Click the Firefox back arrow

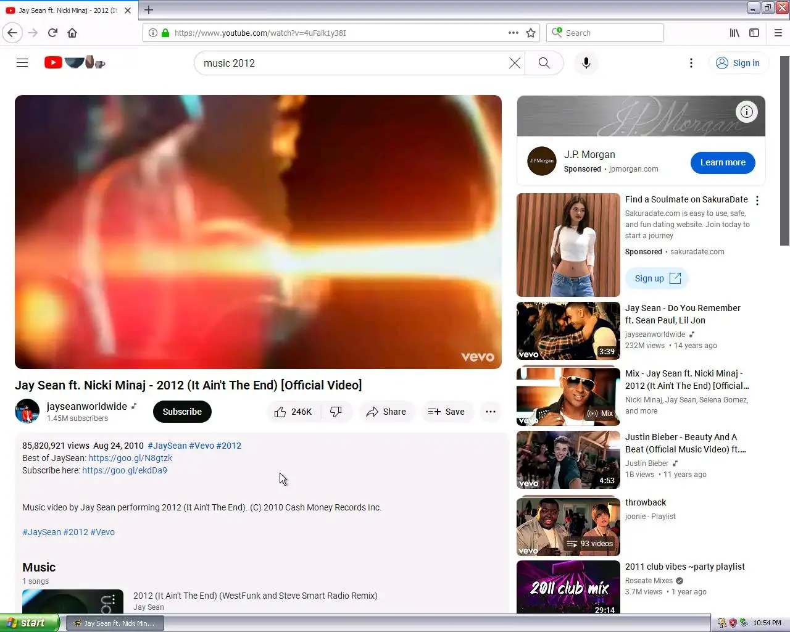12,33
